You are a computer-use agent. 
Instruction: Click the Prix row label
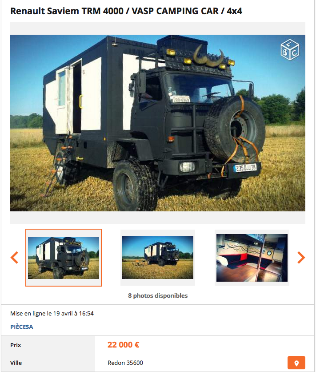16,345
